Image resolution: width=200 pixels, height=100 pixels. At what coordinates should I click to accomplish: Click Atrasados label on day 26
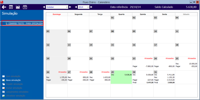coord(62,72)
